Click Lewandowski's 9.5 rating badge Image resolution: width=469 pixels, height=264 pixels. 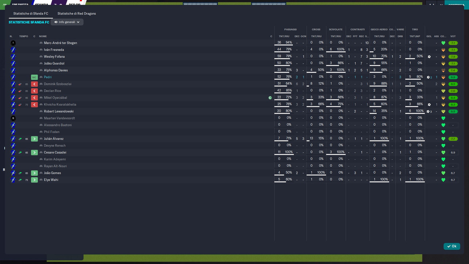453,111
